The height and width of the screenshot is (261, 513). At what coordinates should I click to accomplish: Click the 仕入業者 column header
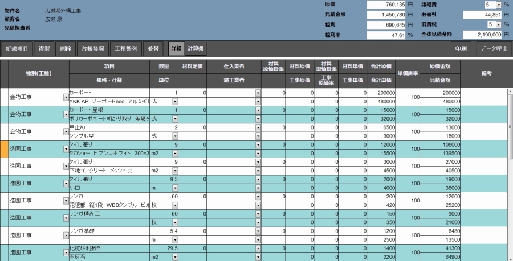coord(234,67)
